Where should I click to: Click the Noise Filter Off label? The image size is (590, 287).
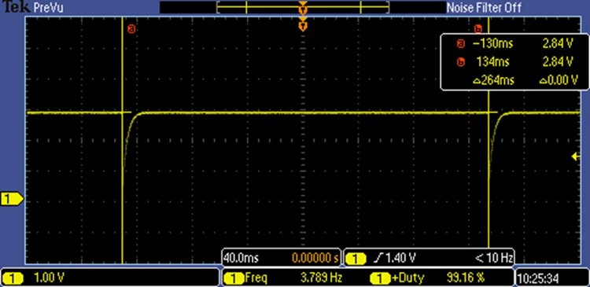point(484,8)
